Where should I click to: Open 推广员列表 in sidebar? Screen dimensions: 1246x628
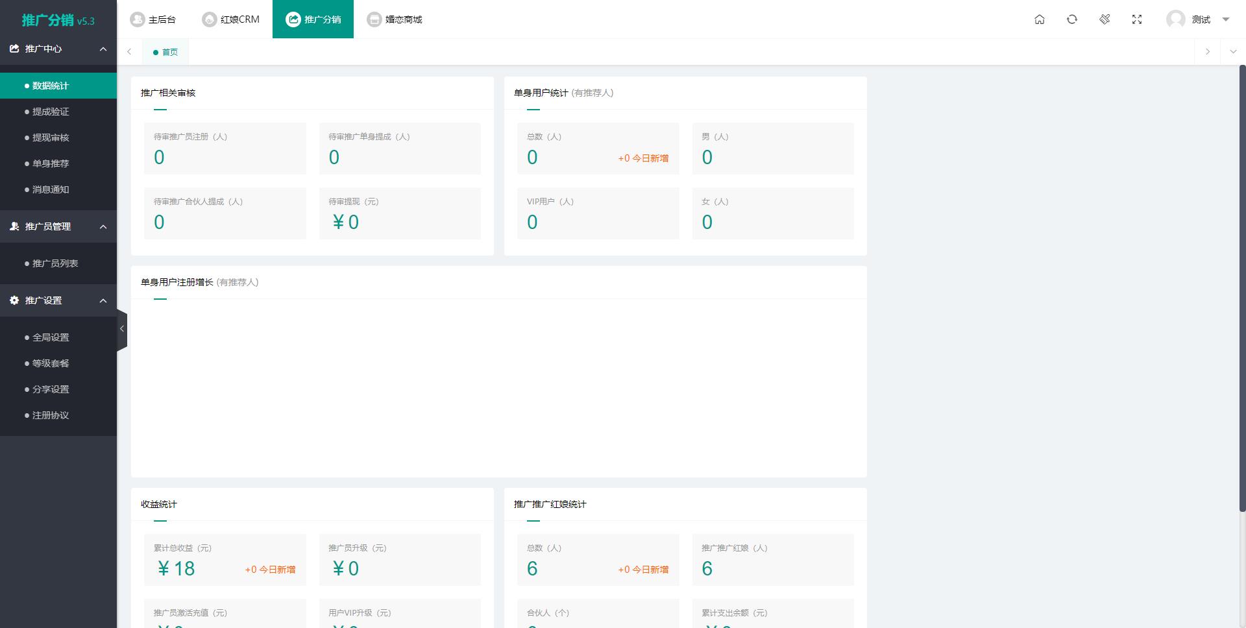coord(55,263)
